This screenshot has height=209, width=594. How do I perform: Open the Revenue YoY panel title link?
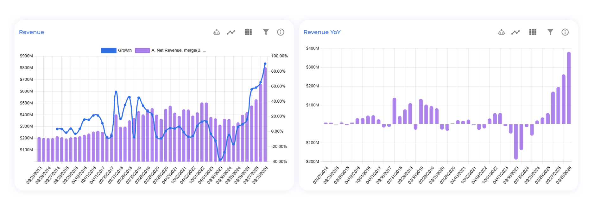322,32
